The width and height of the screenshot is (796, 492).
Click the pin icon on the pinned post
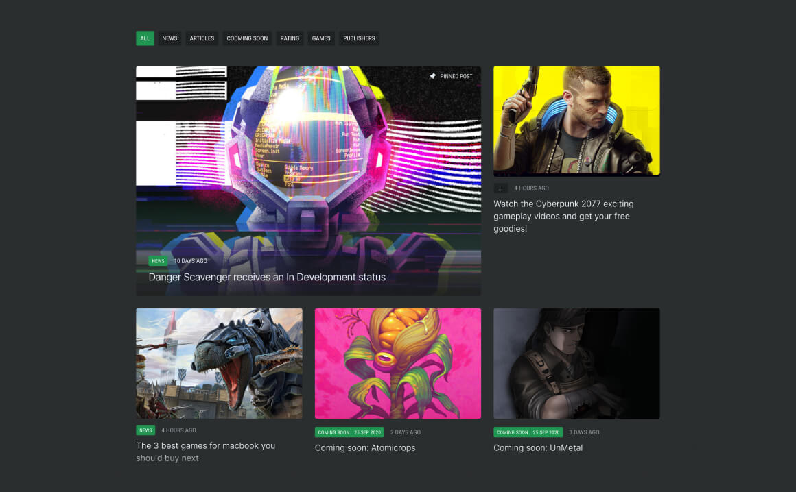point(432,76)
